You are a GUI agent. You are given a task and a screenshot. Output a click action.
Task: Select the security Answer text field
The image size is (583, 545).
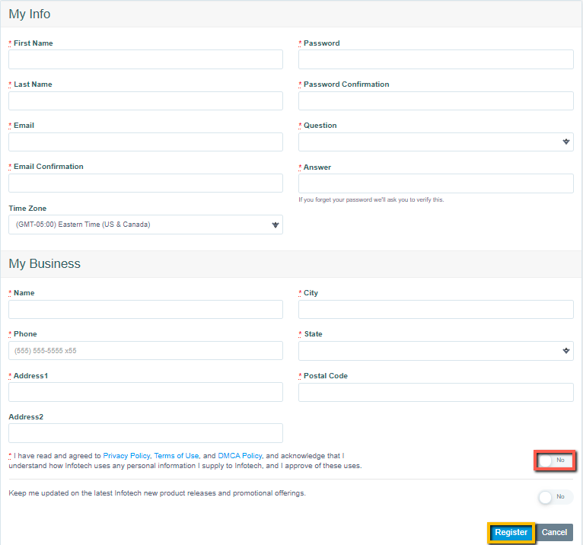(x=435, y=183)
